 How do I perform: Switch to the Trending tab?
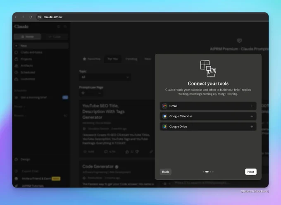click(131, 59)
